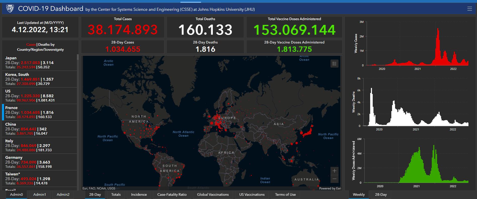View Global Vaccinations tab

(x=213, y=194)
